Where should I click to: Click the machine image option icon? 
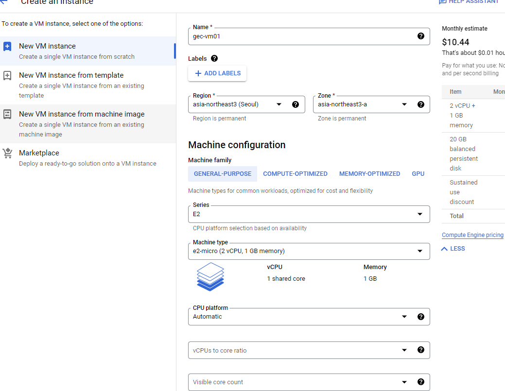click(x=7, y=114)
